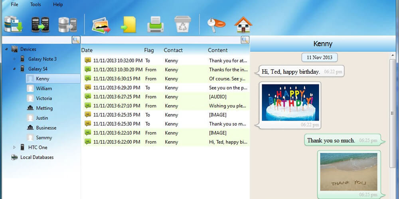Open the Thank You beach image in chat
Image resolution: width=399 pixels, height=199 pixels.
pos(349,172)
